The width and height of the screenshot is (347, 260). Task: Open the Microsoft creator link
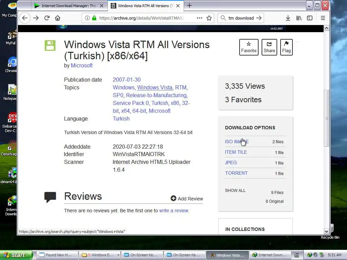point(82,66)
